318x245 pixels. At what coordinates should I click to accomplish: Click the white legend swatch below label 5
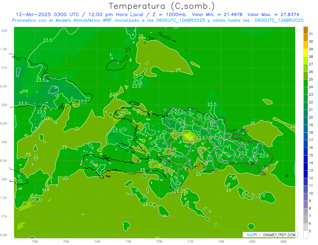pyautogui.click(x=306, y=235)
